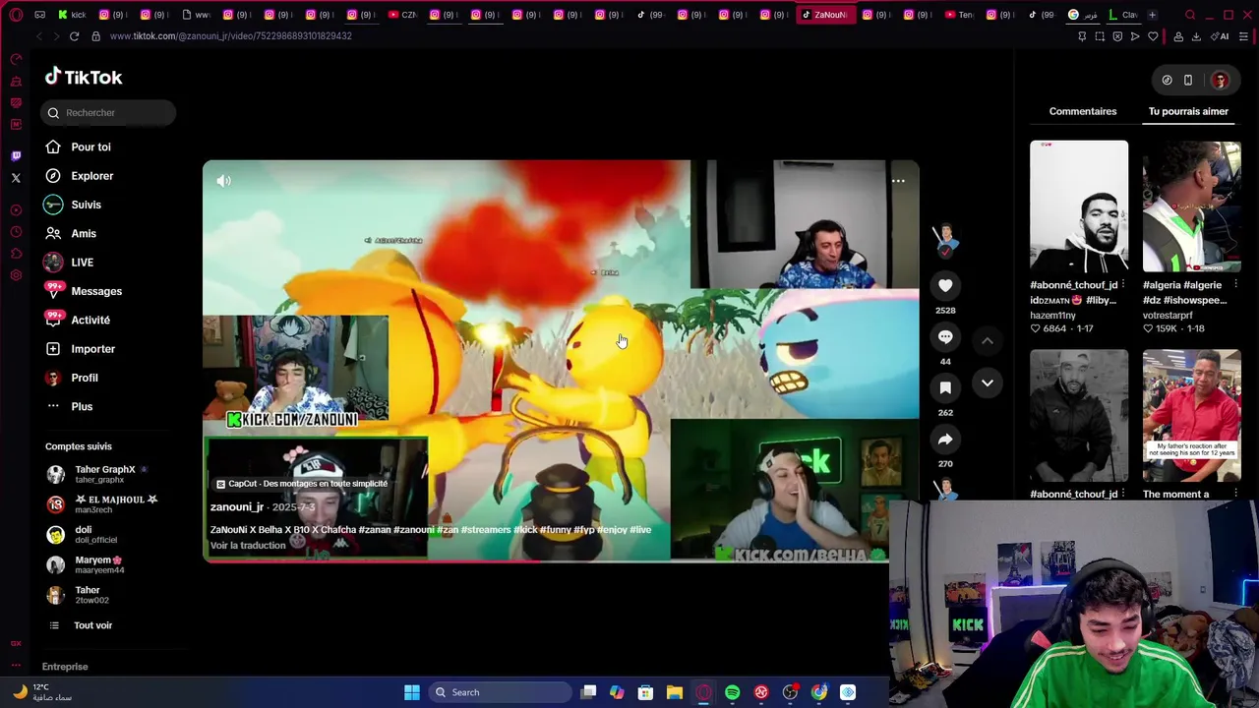Open X Twitter in Opera sidebar
The image size is (1259, 708).
point(16,178)
